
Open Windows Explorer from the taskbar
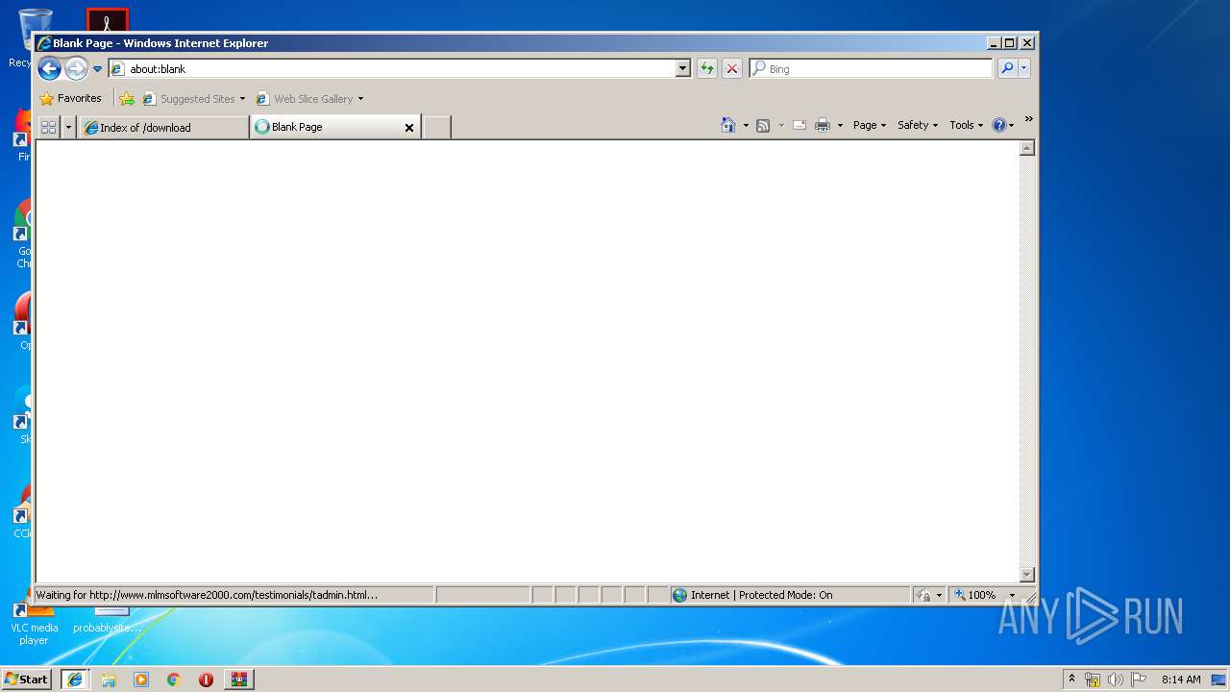(109, 680)
